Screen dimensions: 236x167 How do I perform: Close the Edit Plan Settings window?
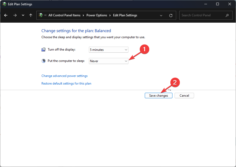(x=230, y=4)
